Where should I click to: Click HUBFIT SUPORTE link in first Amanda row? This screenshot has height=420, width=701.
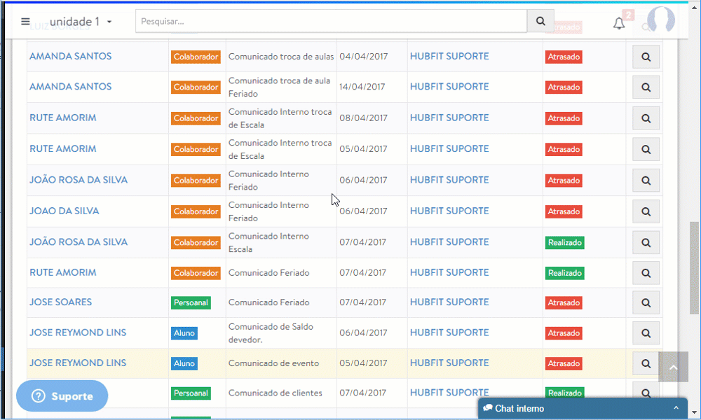(x=449, y=57)
